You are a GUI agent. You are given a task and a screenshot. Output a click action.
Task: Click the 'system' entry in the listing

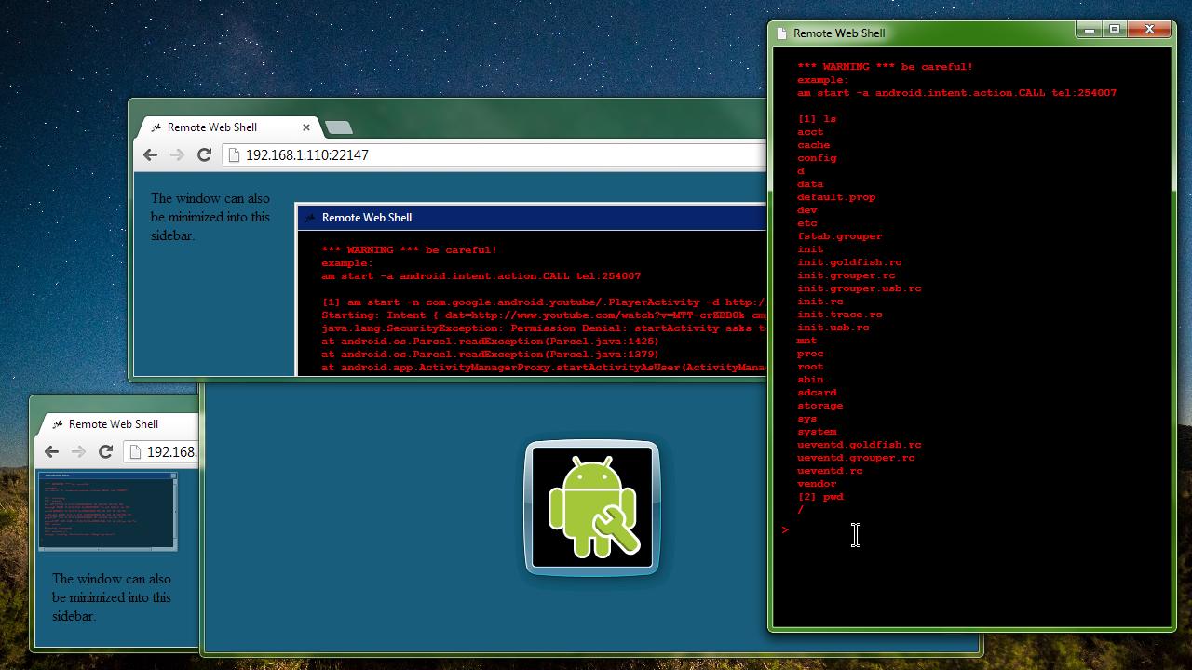(x=817, y=432)
